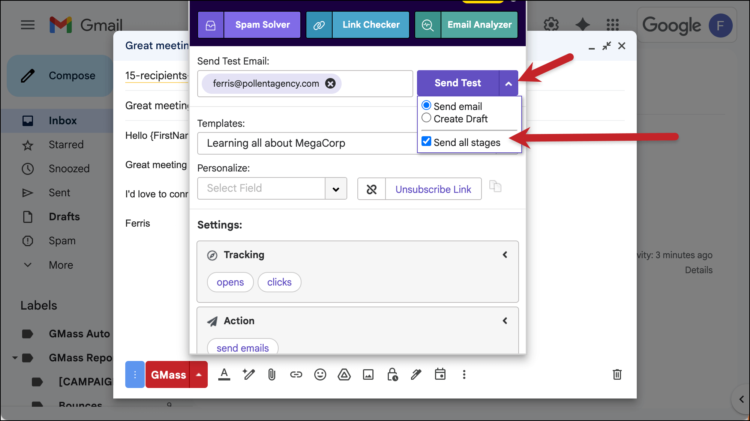Screen dimensions: 750x421
Task: Click the Link Checker chain icon
Action: (319, 25)
